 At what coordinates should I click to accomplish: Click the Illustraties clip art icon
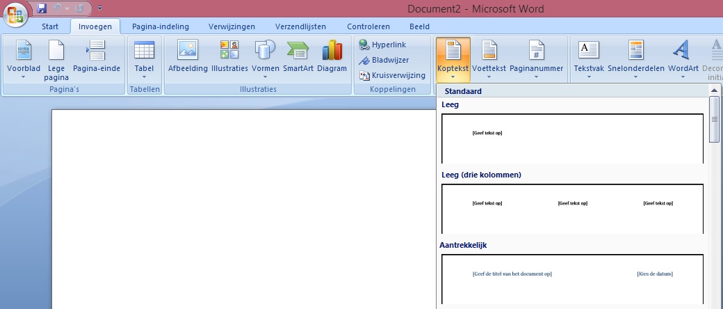pyautogui.click(x=229, y=56)
